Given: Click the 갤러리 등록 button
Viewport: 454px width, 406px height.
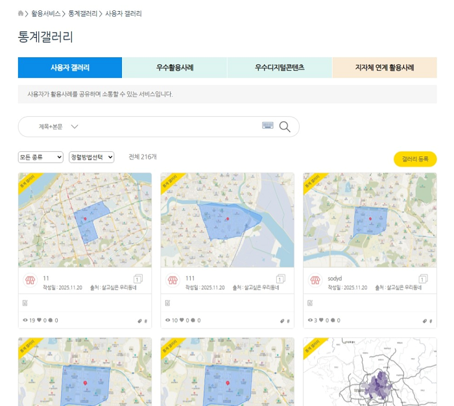Looking at the screenshot, I should [415, 159].
